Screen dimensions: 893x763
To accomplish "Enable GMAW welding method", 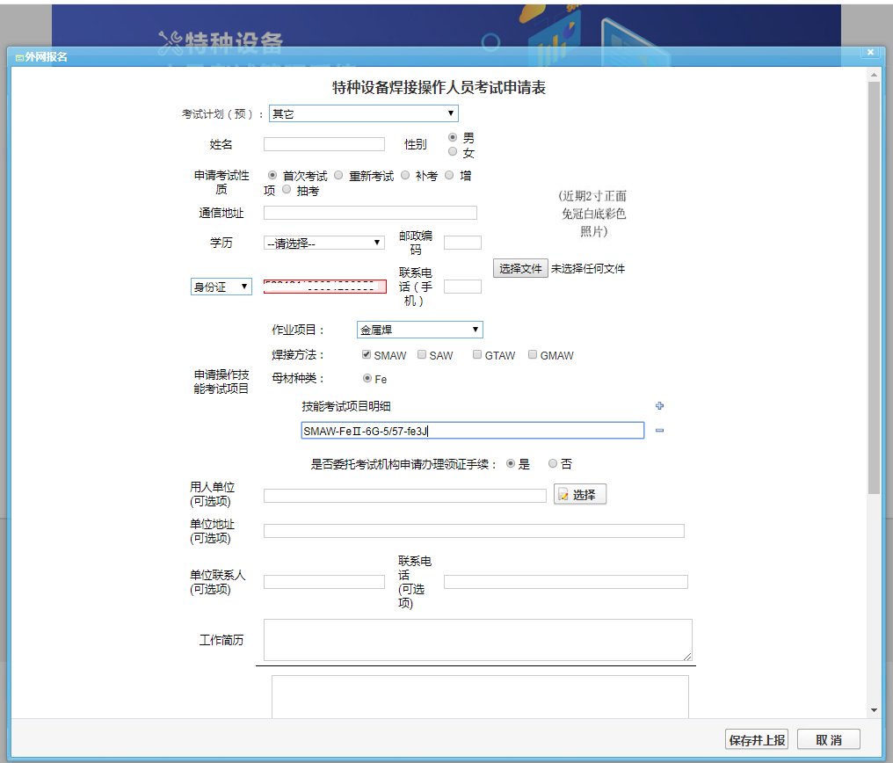I will click(532, 354).
